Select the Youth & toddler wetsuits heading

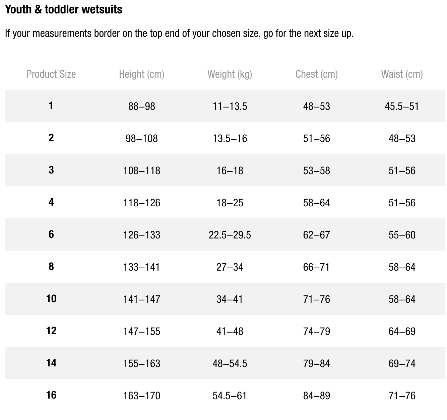64,9
